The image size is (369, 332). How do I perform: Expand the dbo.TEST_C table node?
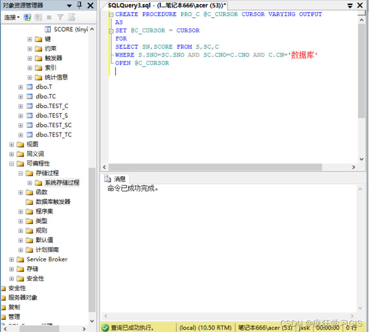[21, 106]
